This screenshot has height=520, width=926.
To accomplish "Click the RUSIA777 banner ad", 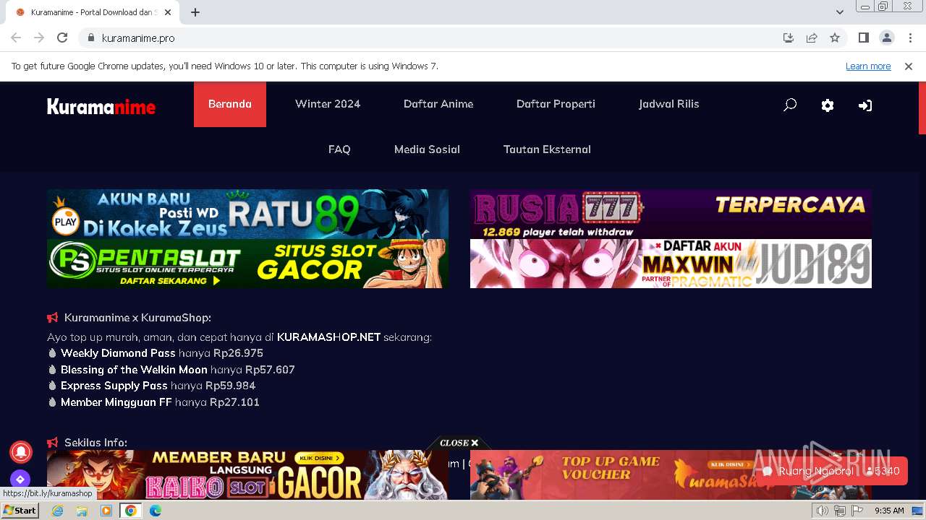I will (x=671, y=214).
